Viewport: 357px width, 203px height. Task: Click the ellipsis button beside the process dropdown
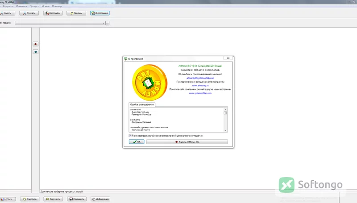[107, 23]
